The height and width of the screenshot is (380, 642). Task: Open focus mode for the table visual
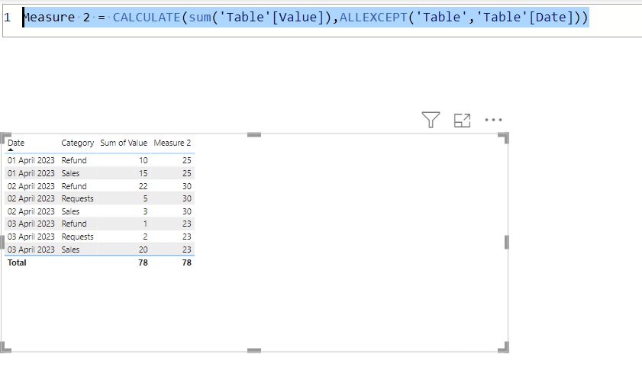(x=463, y=121)
